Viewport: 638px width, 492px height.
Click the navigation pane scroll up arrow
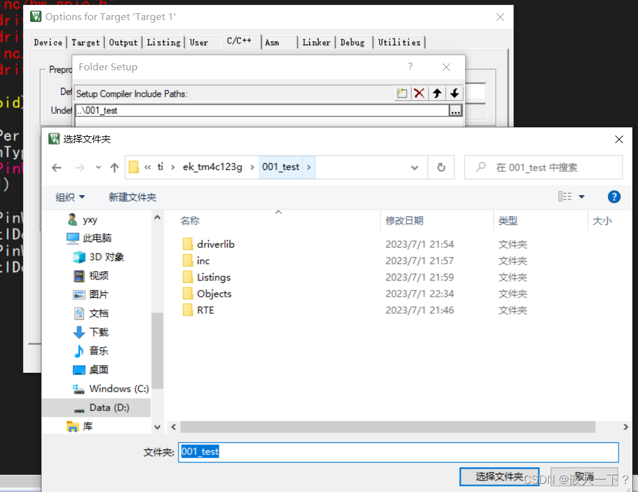[x=158, y=218]
